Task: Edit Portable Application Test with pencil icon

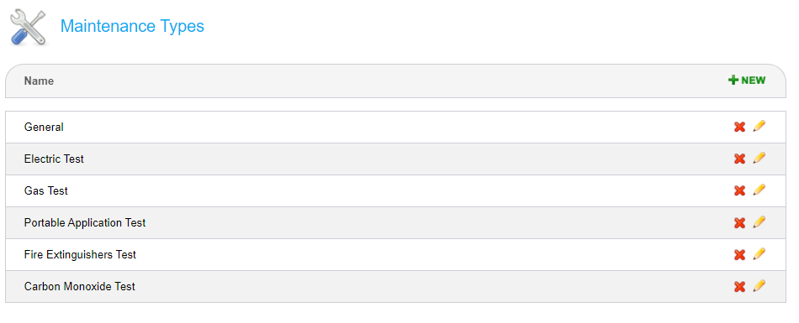Action: coord(759,221)
